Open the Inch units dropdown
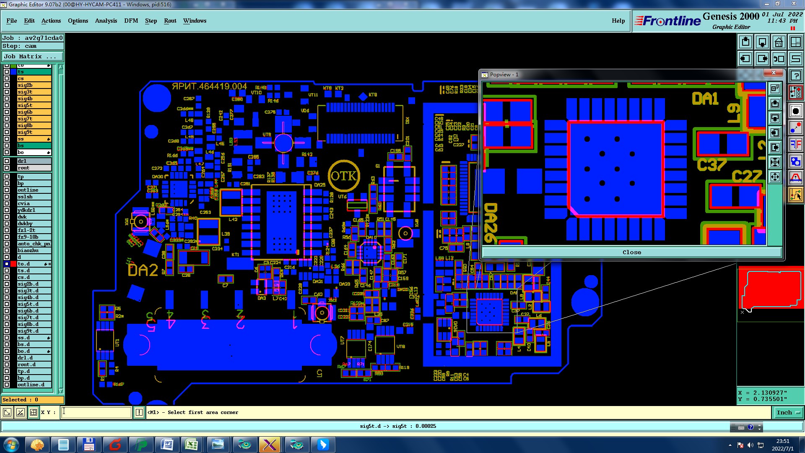The image size is (805, 453). pos(788,413)
